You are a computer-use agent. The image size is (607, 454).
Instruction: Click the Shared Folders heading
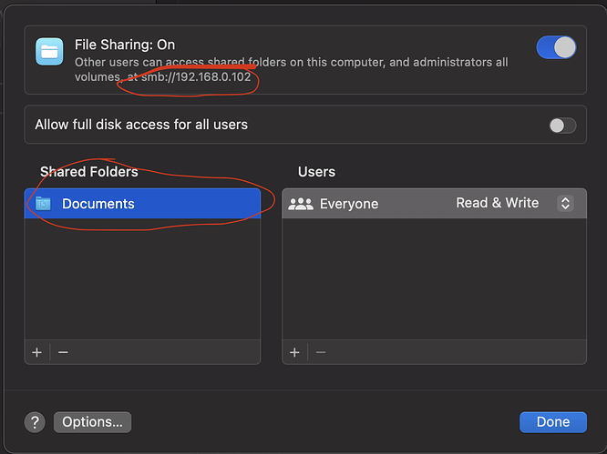[x=89, y=172]
